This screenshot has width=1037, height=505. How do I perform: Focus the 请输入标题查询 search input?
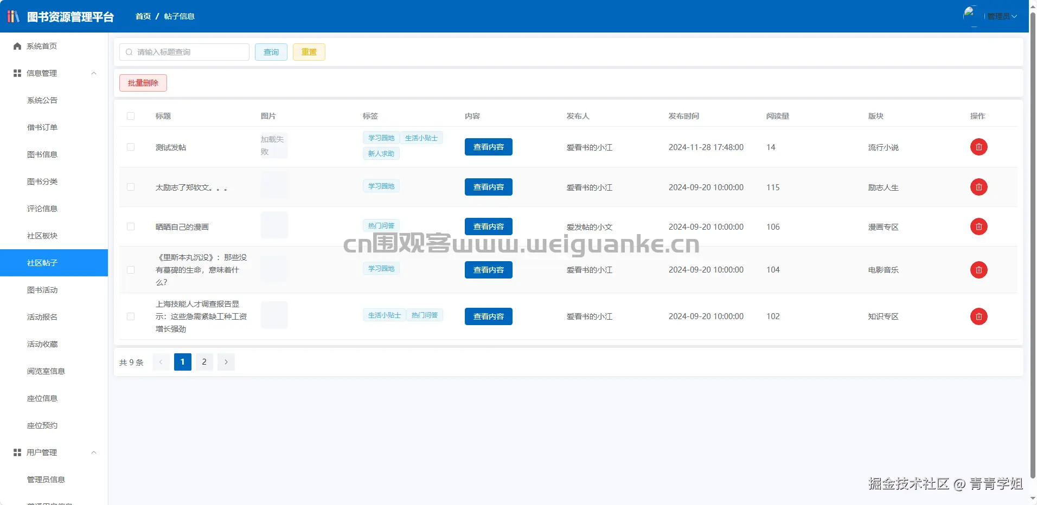184,52
